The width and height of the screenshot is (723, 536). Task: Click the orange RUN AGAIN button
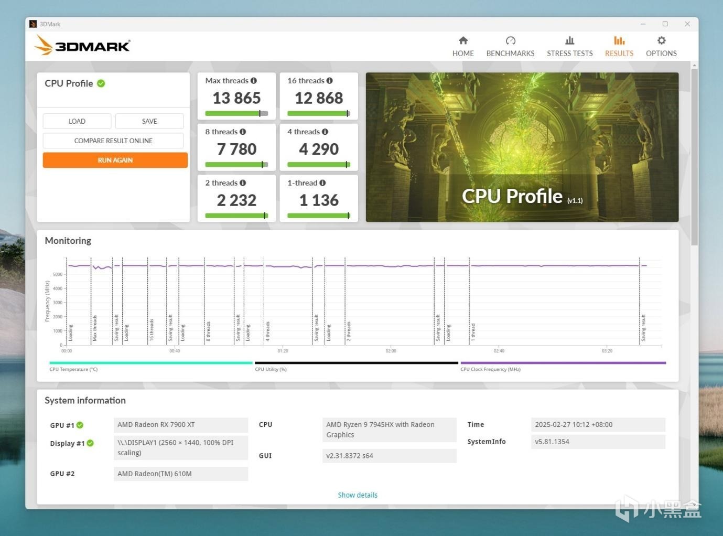coord(115,160)
